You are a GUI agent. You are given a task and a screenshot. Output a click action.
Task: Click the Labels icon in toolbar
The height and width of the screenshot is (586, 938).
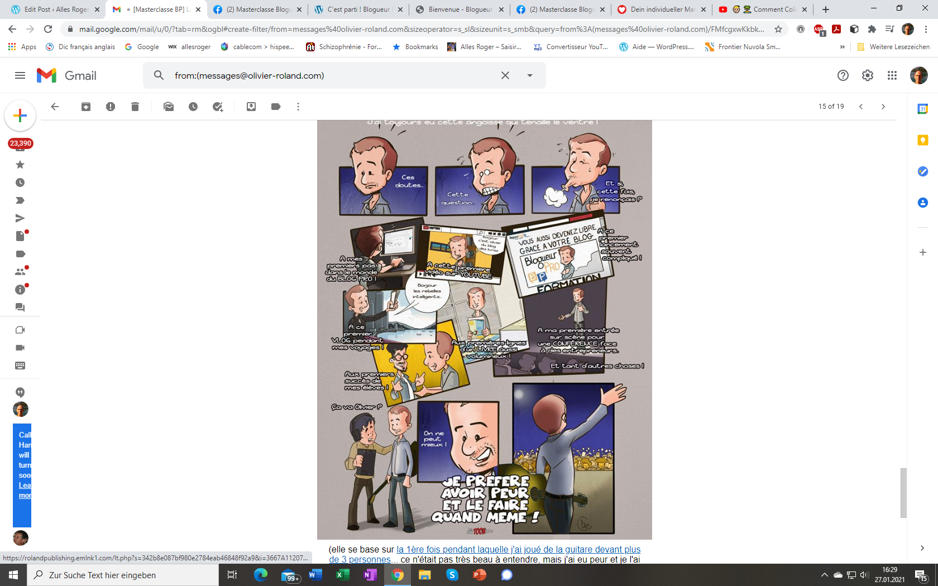tap(276, 107)
